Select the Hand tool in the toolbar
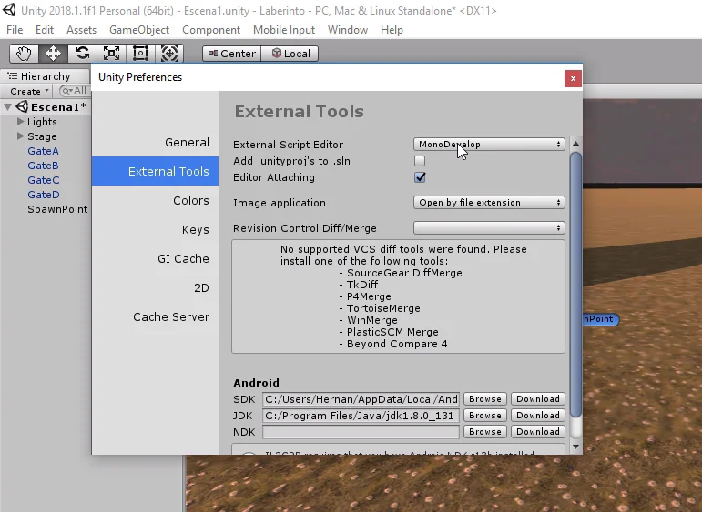Viewport: 702px width, 512px height. (24, 54)
